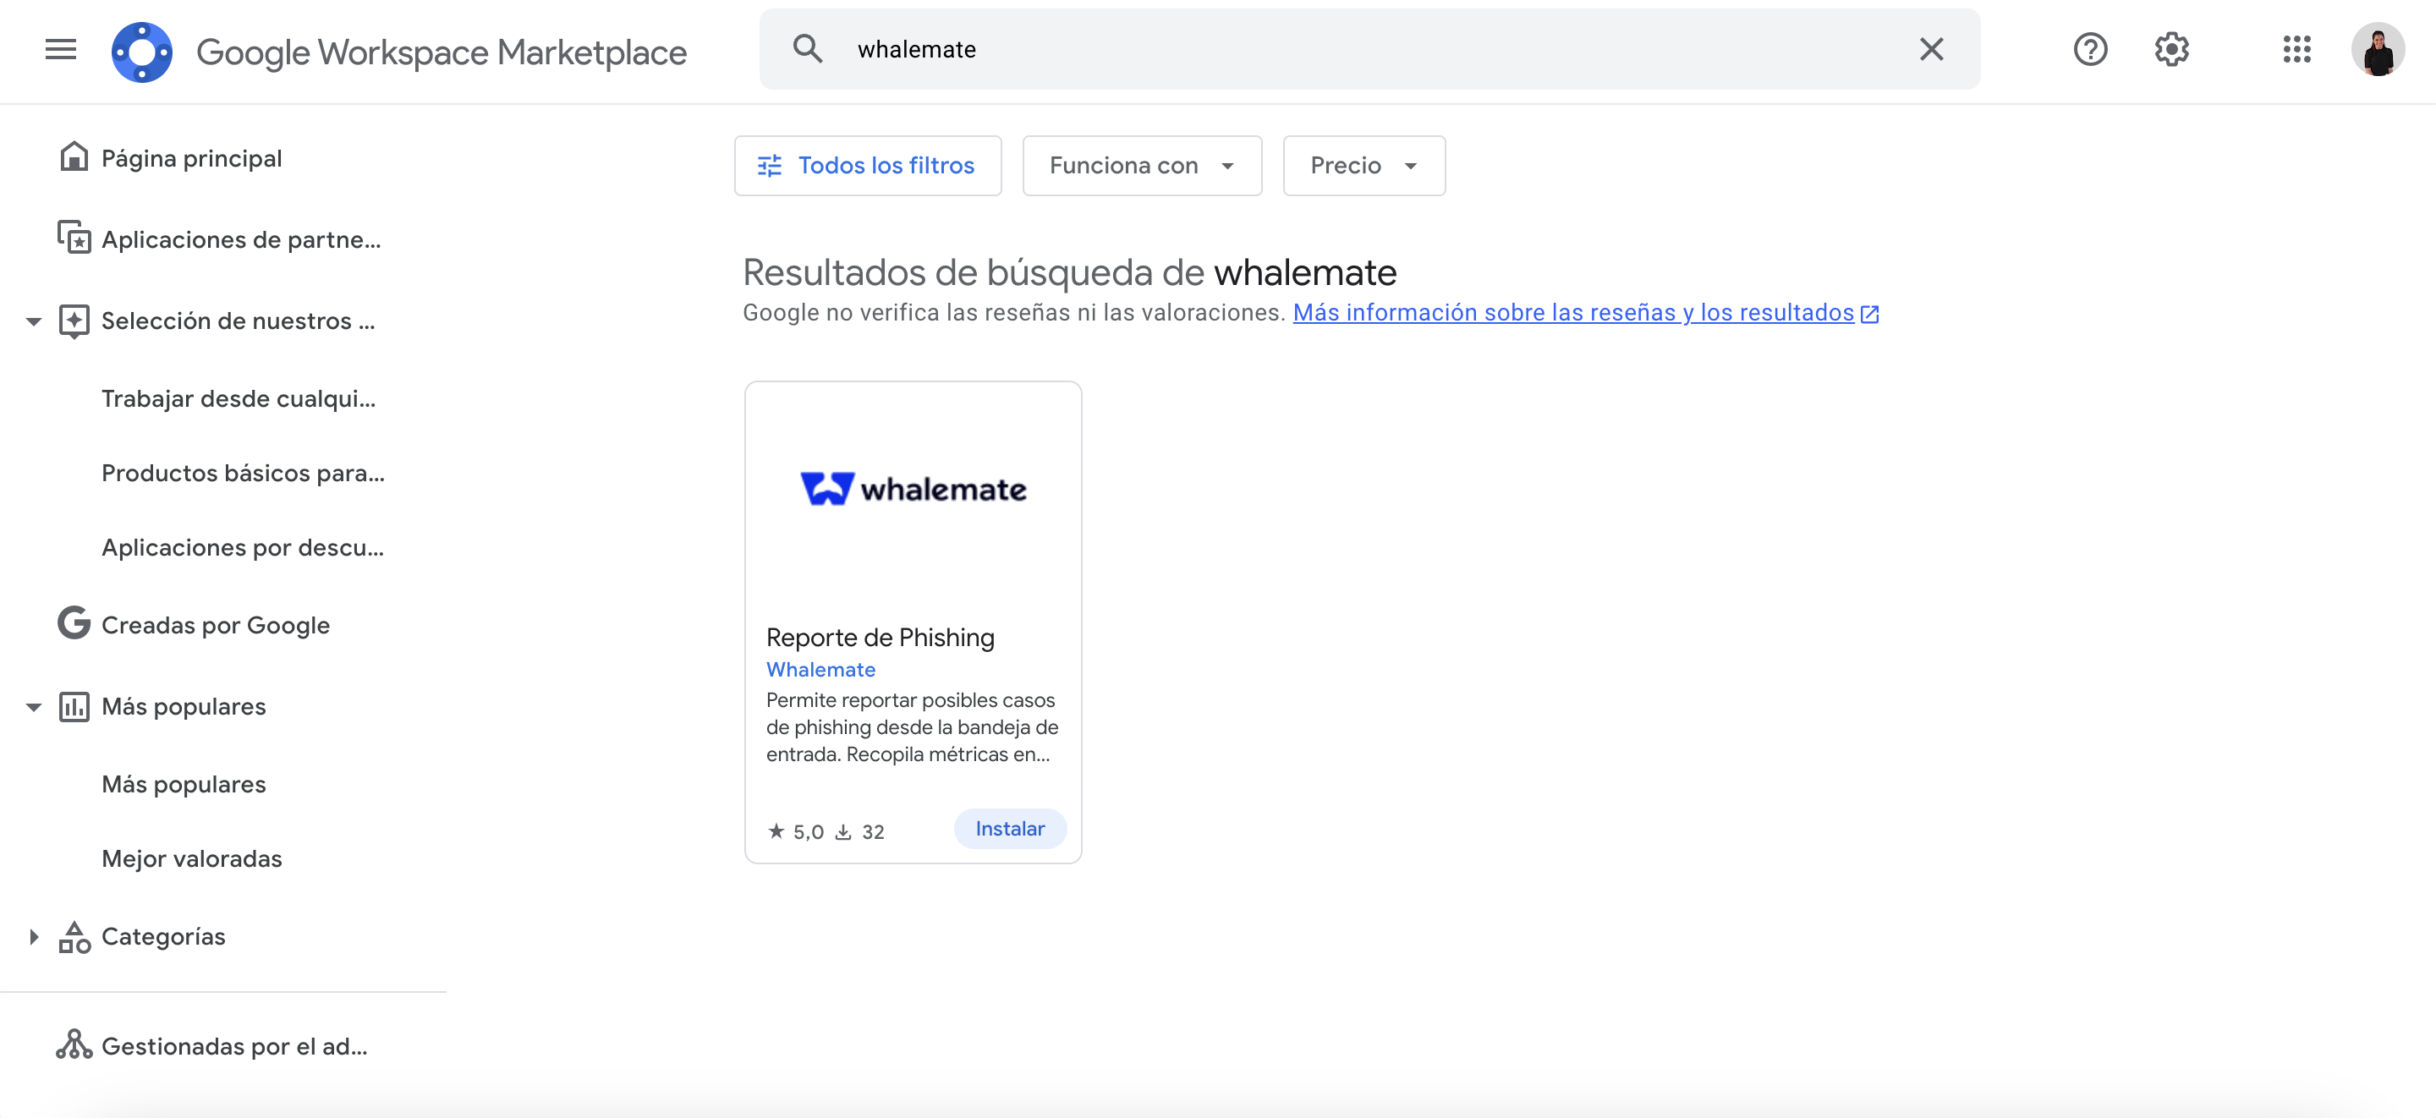The height and width of the screenshot is (1118, 2436).
Task: Expand the Precio dropdown
Action: pos(1363,166)
